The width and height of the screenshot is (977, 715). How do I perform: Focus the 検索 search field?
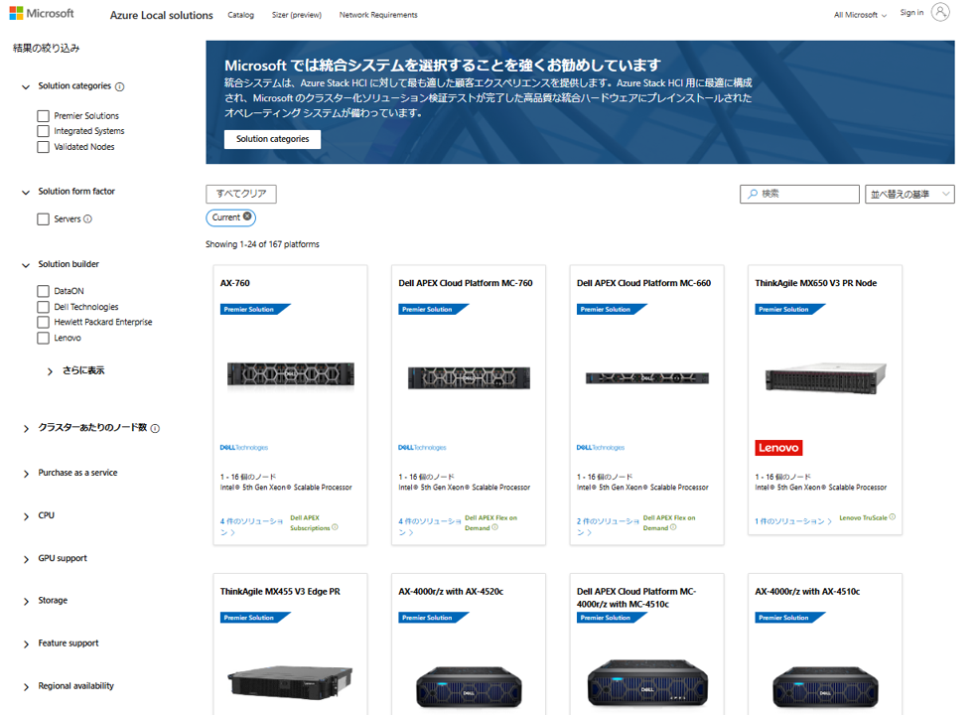coord(799,194)
